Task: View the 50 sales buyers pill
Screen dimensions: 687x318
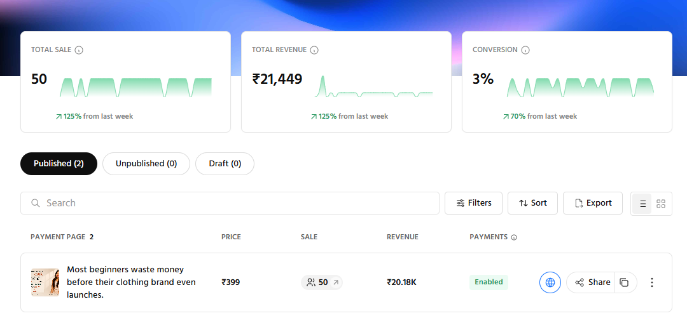Action: 322,282
